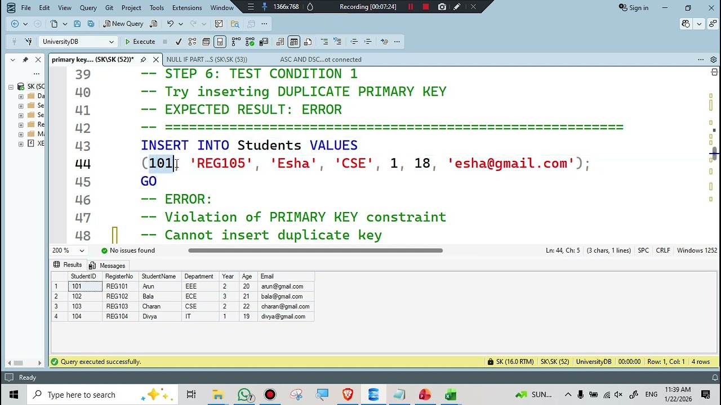
Task: Click the Save All icon
Action: pyautogui.click(x=90, y=24)
